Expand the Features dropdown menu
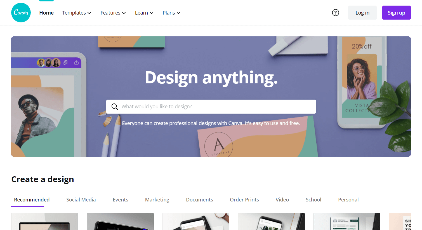This screenshot has width=422, height=230. pos(113,13)
